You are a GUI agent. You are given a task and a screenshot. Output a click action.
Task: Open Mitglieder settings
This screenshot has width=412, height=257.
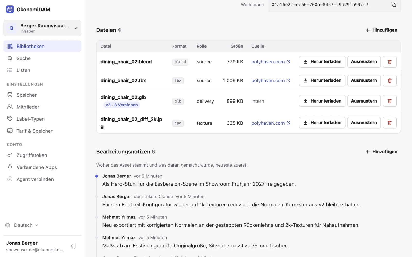pos(42,107)
